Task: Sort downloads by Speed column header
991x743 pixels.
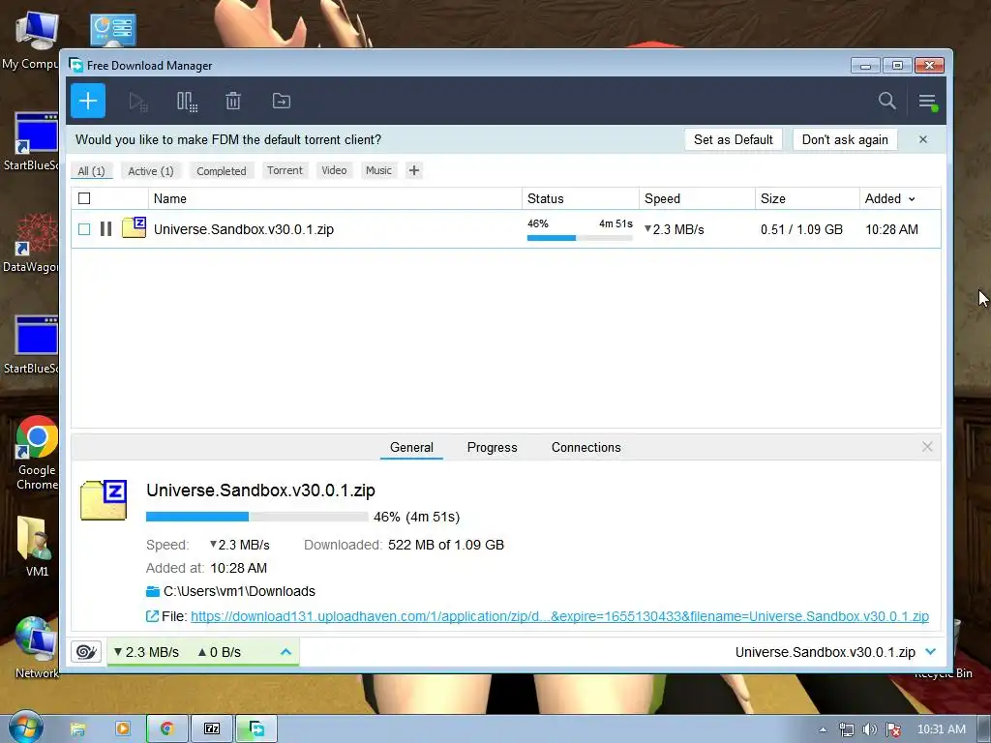Action: click(x=697, y=198)
